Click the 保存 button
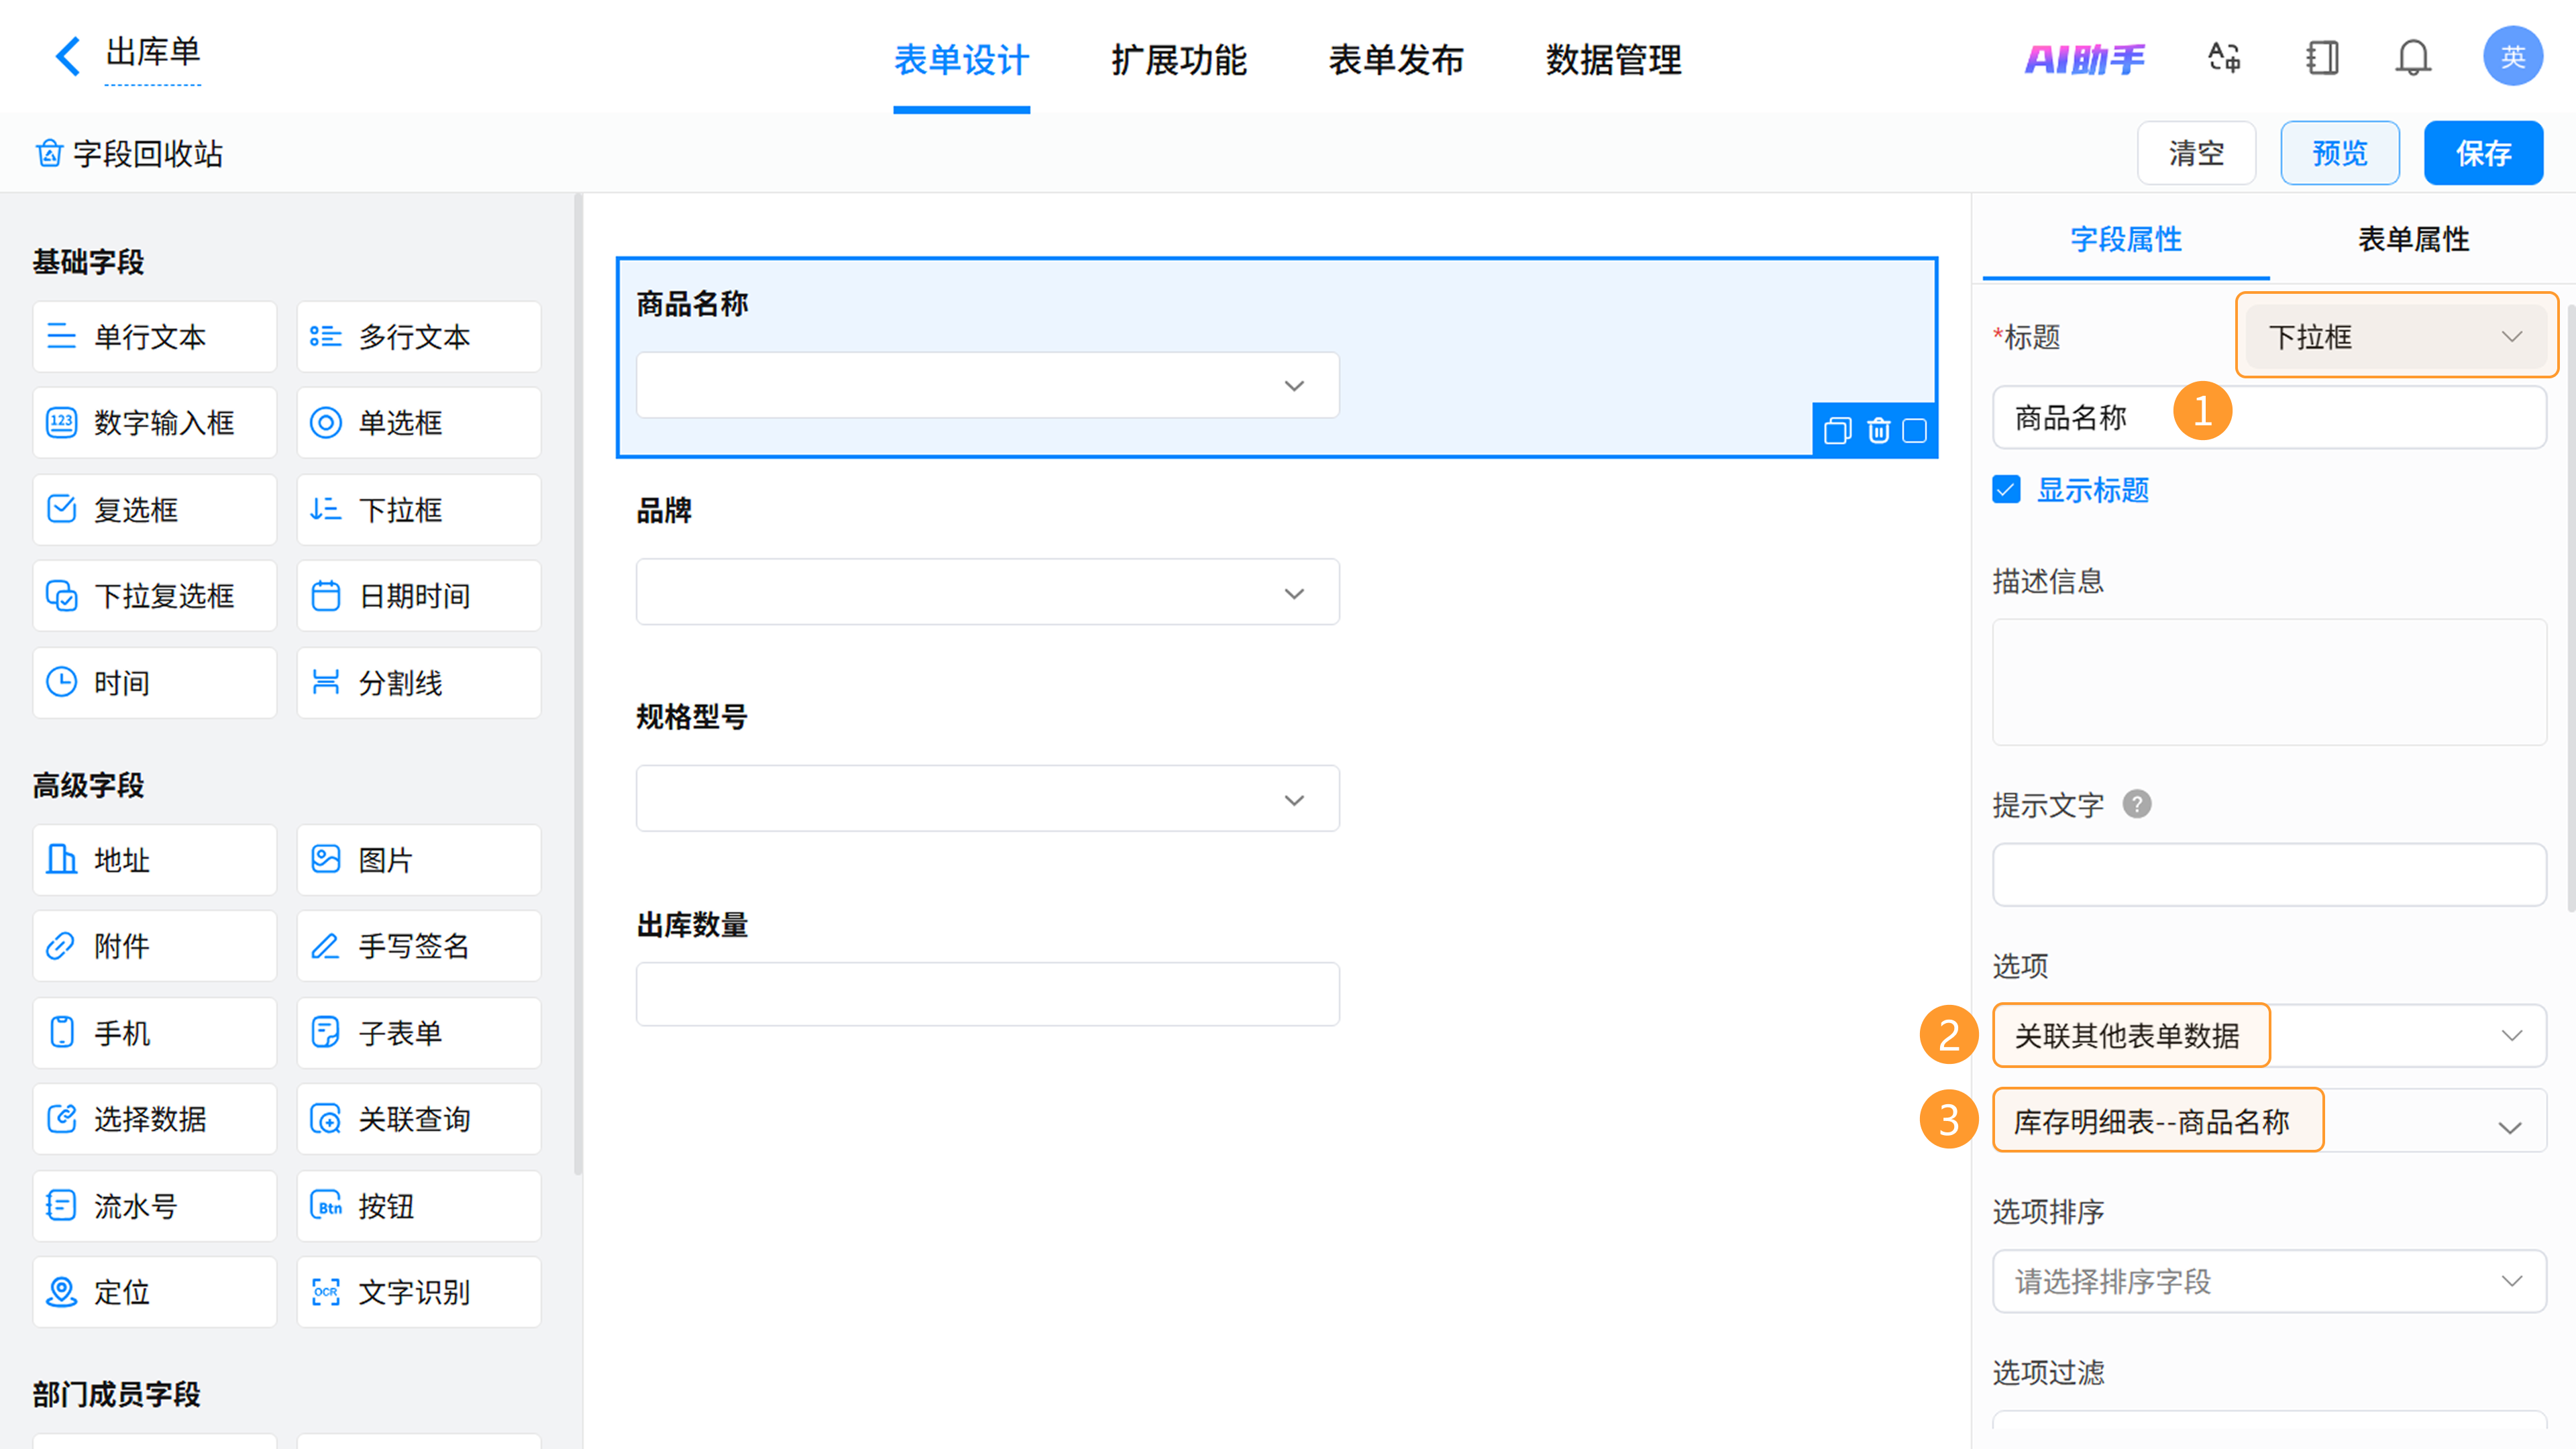The image size is (2576, 1449). tap(2482, 153)
